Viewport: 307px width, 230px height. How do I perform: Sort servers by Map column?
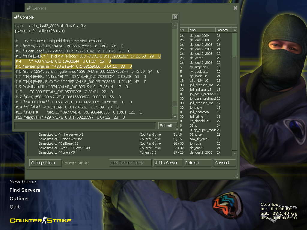[201, 30]
